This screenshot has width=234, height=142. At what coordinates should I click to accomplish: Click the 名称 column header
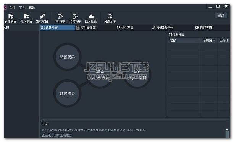pyautogui.click(x=184, y=41)
